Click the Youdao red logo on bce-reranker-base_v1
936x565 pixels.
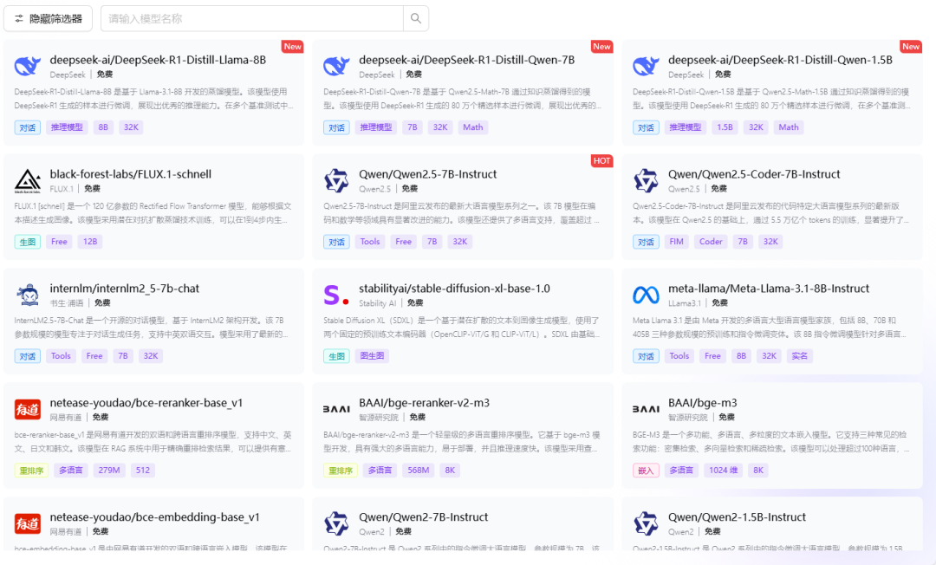click(x=28, y=409)
